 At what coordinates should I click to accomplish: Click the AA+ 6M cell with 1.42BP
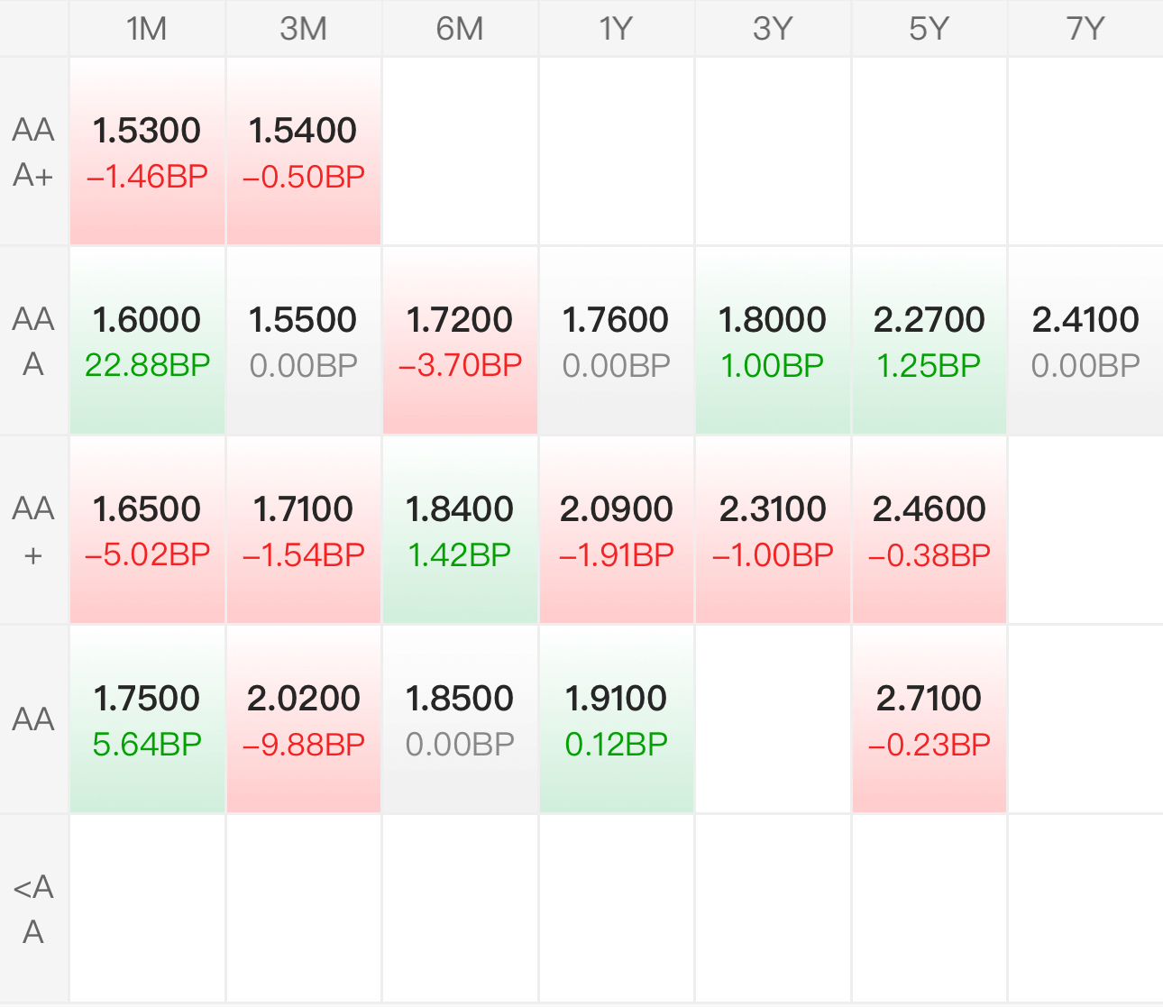(460, 530)
